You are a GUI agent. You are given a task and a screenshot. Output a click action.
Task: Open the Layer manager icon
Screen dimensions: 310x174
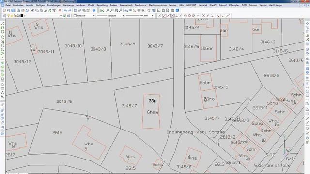[4, 16]
